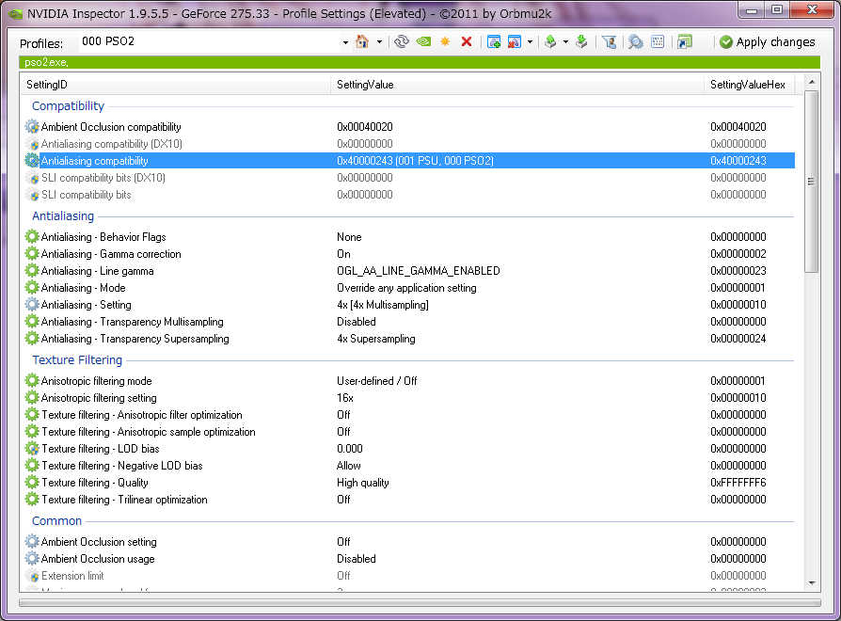Image resolution: width=841 pixels, height=621 pixels.
Task: Open the Profiles combo box dropdown arrow
Action: 345,42
